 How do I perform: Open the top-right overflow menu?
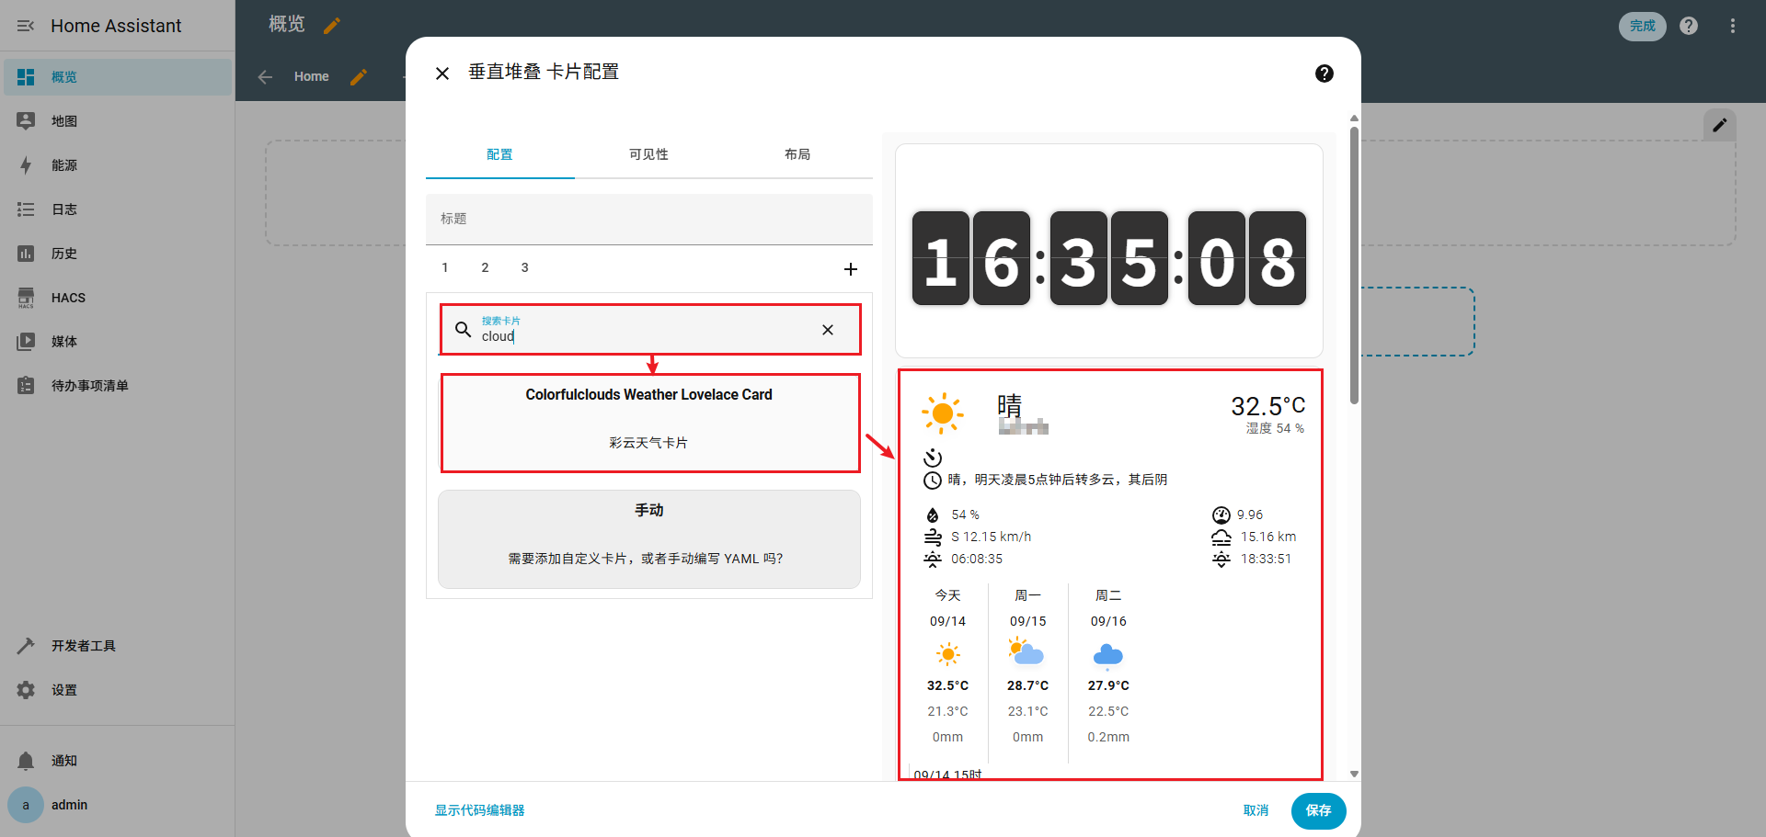pyautogui.click(x=1733, y=26)
